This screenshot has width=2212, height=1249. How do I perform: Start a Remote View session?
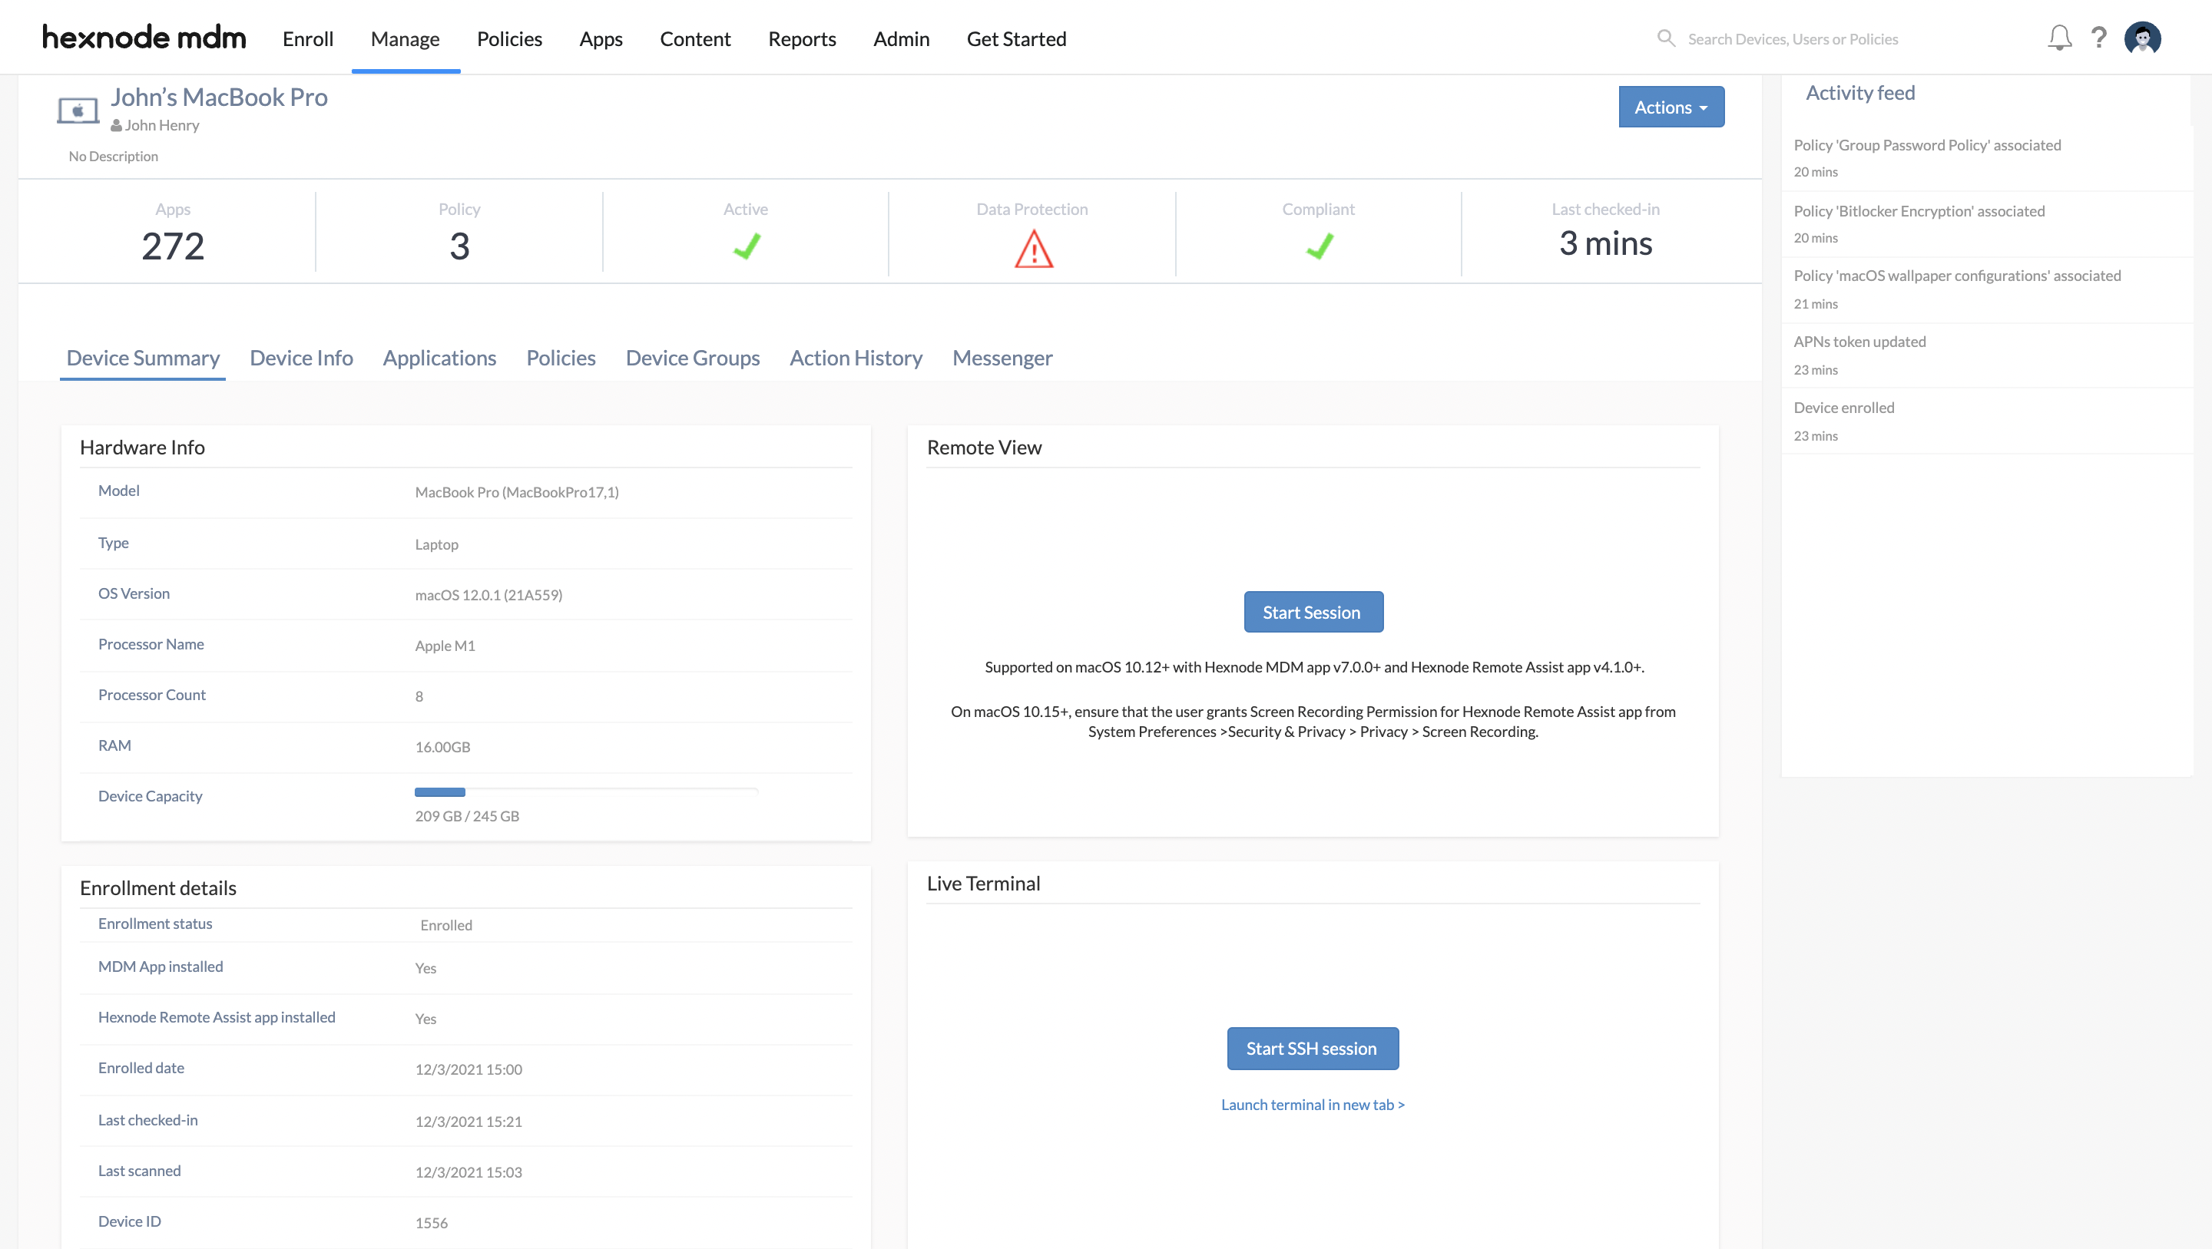(x=1313, y=611)
